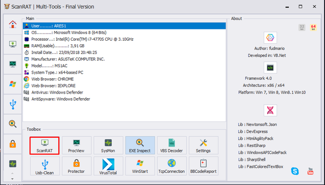
Task: Launch WinStart tool
Action: [x=140, y=166]
